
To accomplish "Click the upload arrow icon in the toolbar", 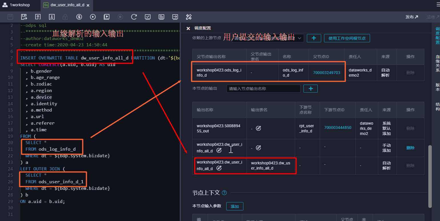I will point(38,17).
